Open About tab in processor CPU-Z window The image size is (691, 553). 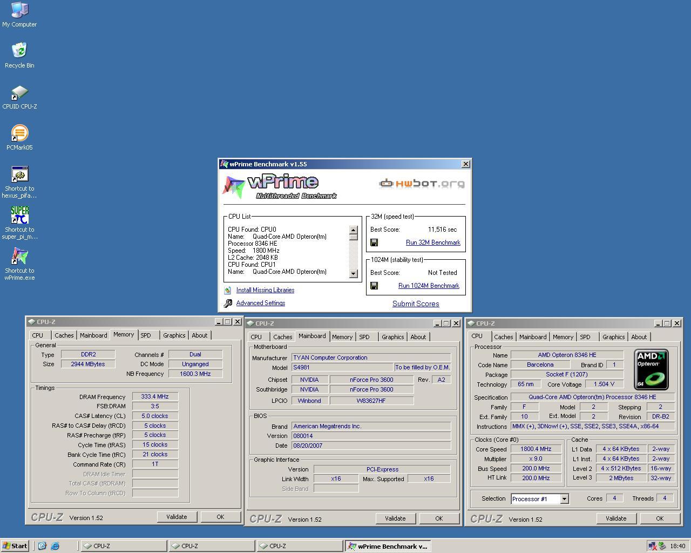639,337
